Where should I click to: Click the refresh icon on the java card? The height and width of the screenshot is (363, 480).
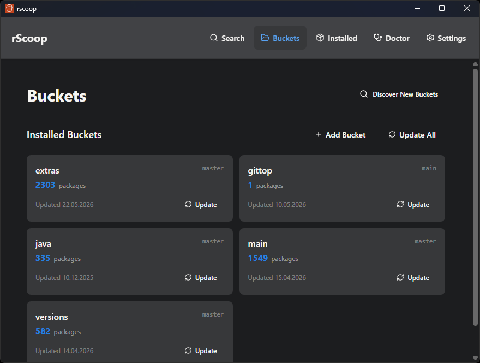[x=188, y=277]
